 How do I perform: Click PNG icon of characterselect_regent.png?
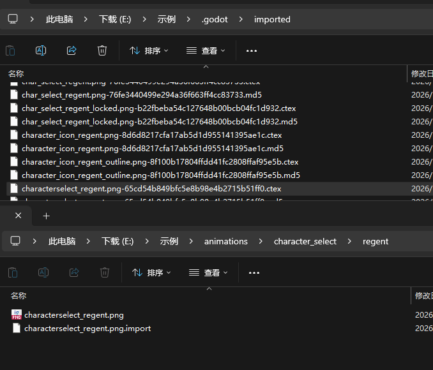point(17,314)
